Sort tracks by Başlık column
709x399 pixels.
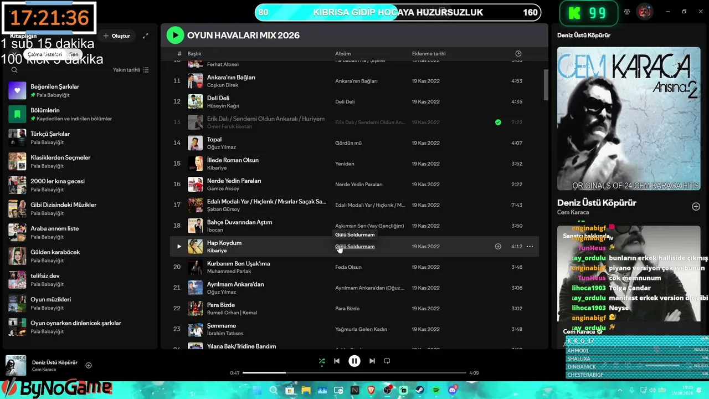tap(194, 54)
